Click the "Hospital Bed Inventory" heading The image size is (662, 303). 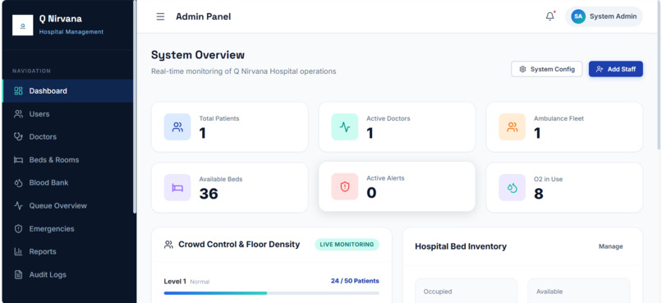[x=461, y=246]
